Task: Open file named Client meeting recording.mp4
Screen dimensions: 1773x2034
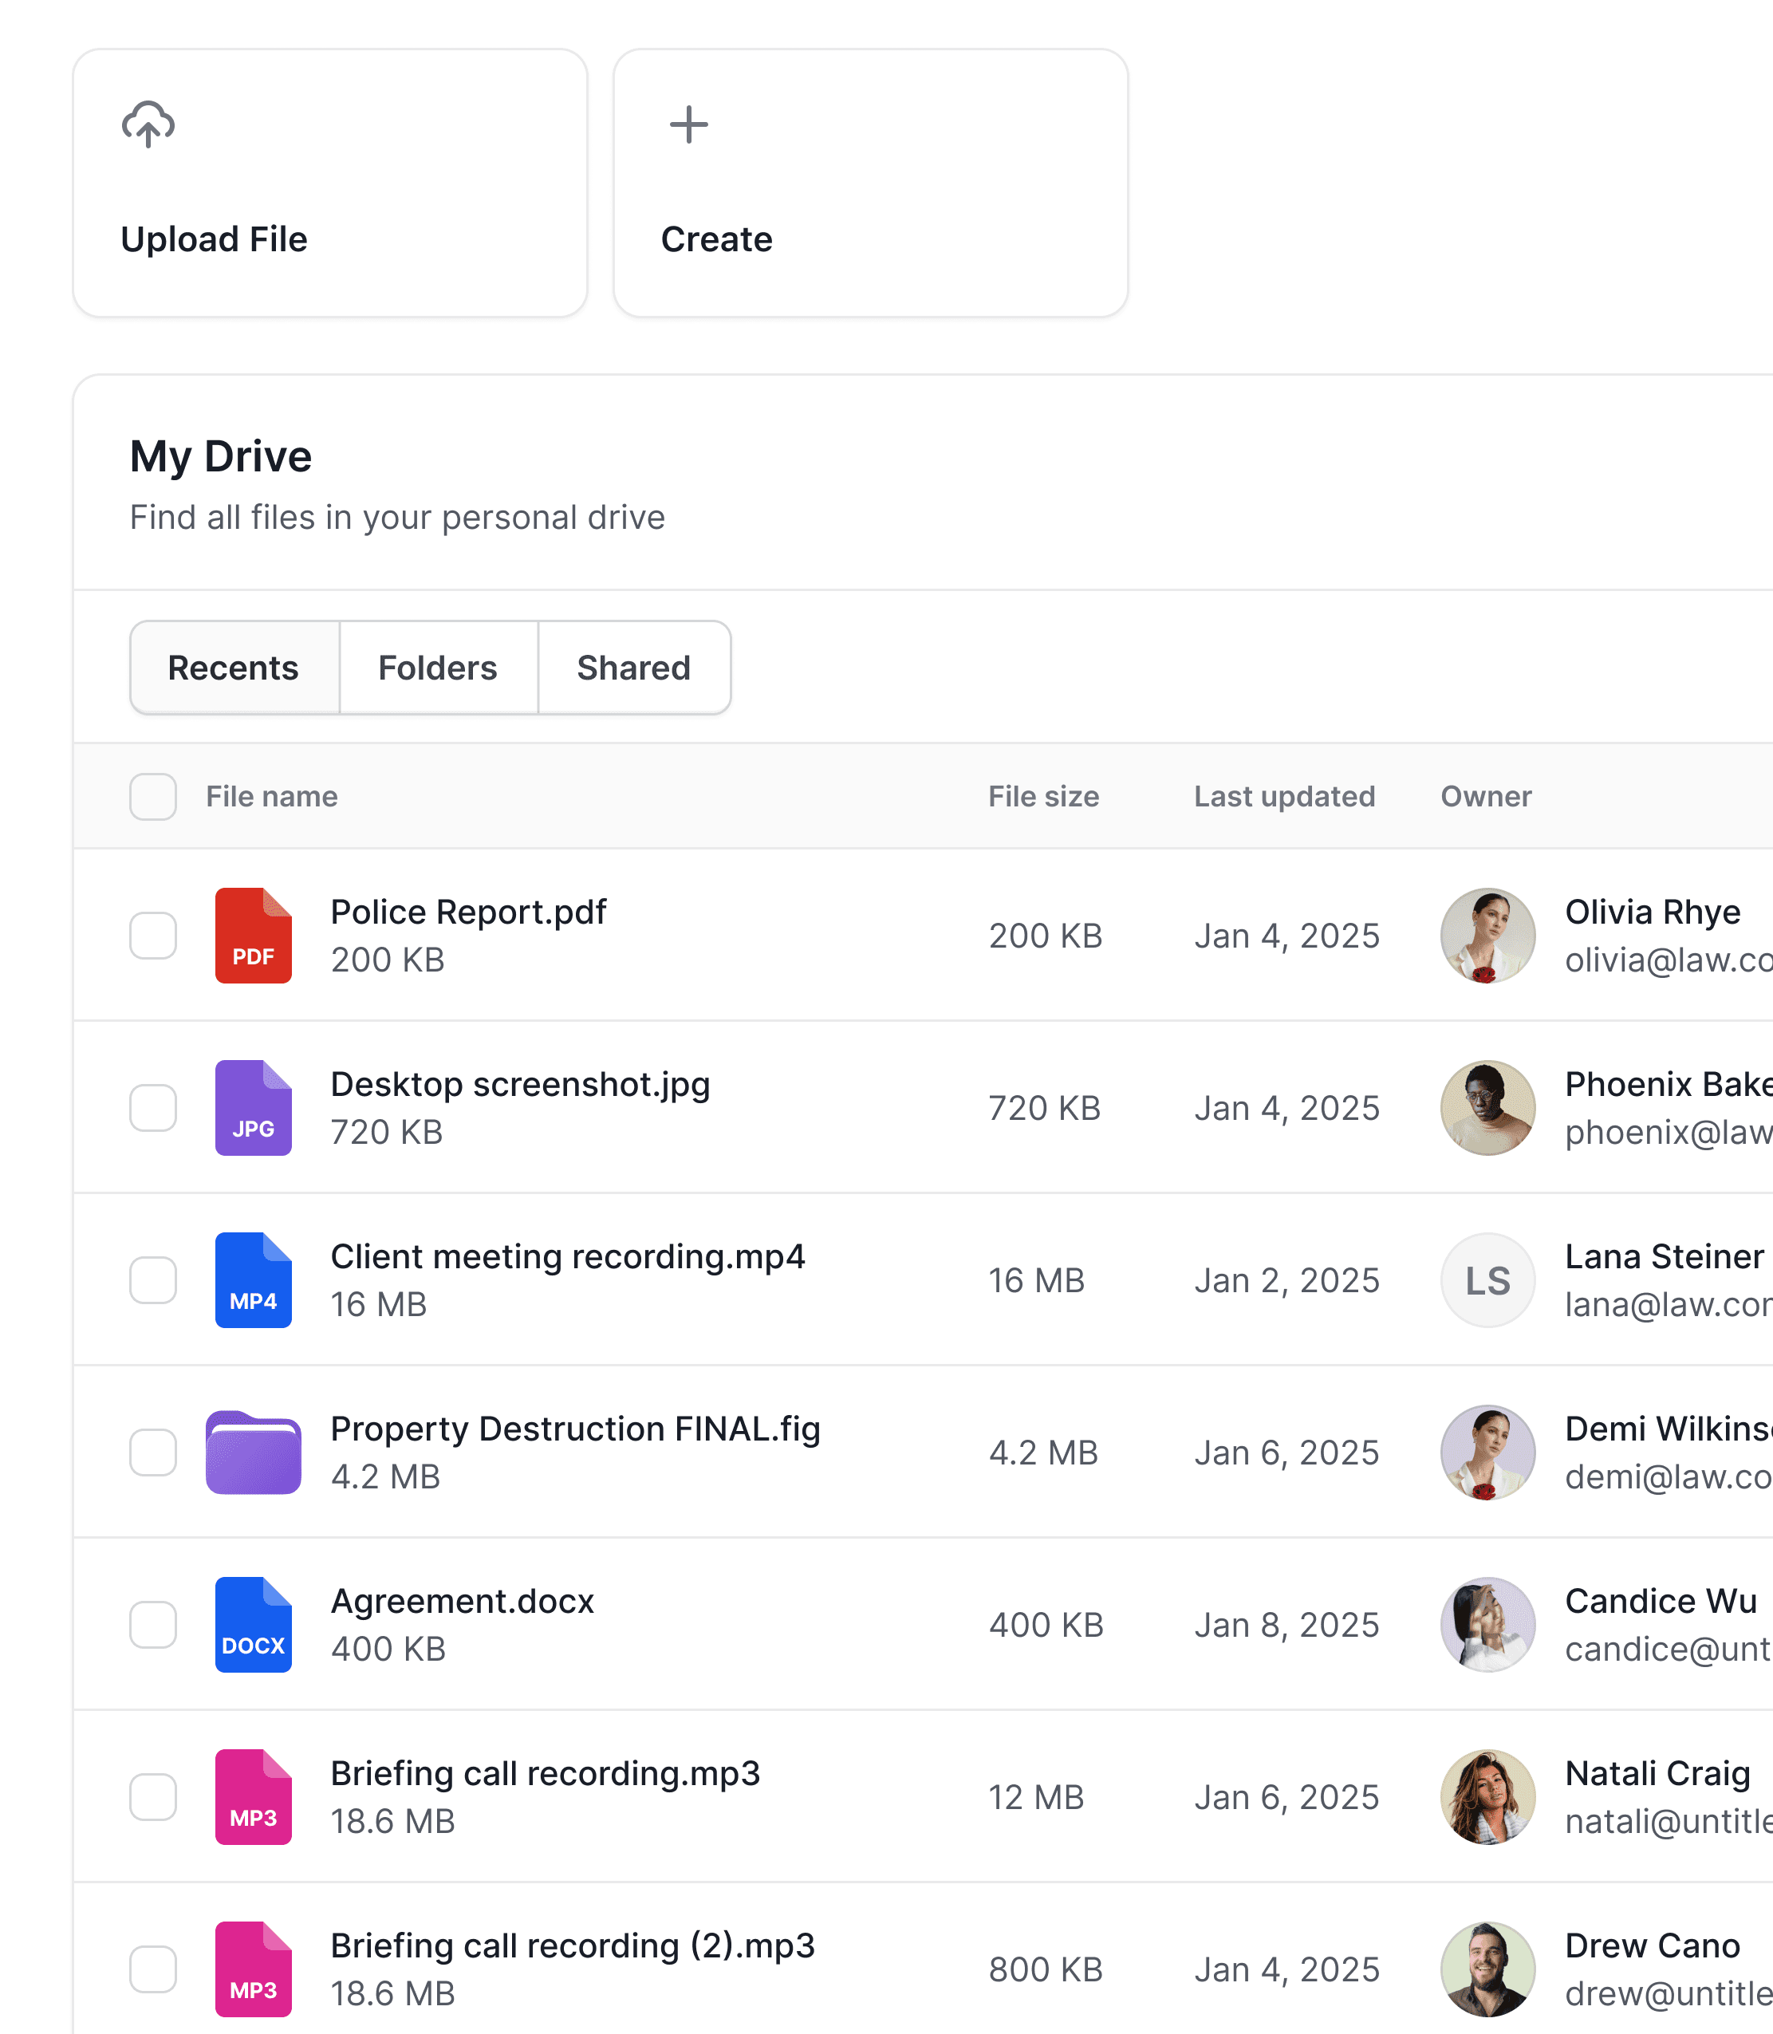Action: (x=568, y=1255)
